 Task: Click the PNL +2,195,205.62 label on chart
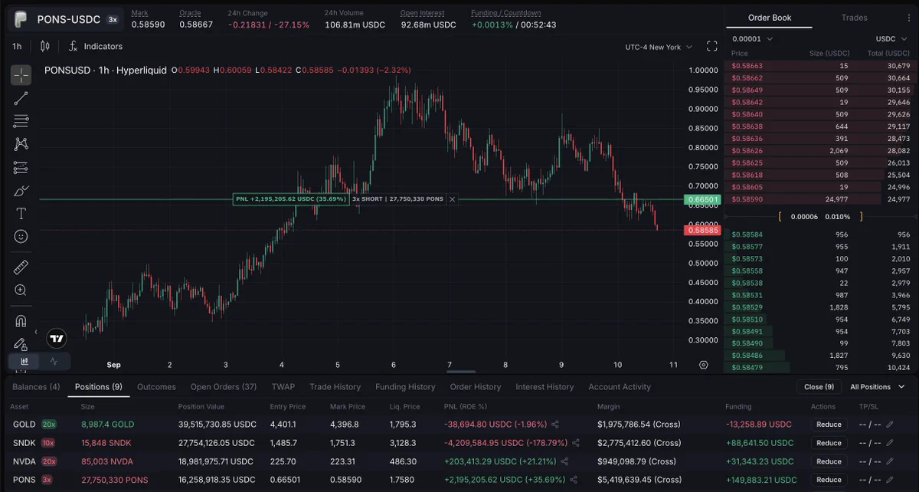pos(291,199)
